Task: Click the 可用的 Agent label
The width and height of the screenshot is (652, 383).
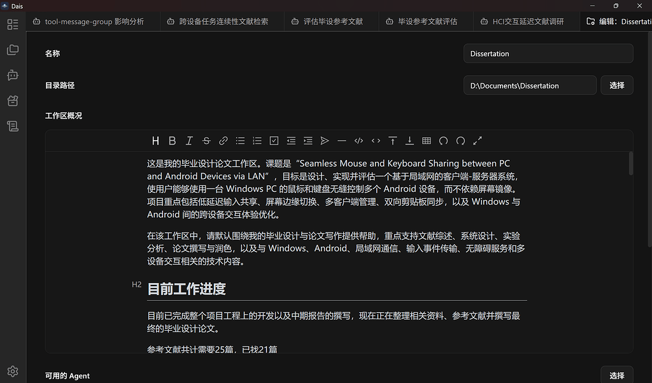Action: 67,376
